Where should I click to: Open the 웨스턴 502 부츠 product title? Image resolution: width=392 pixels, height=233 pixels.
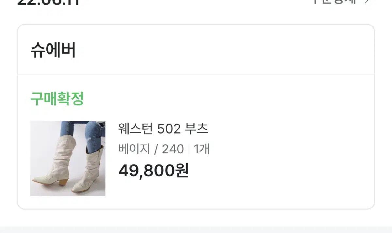coord(163,129)
